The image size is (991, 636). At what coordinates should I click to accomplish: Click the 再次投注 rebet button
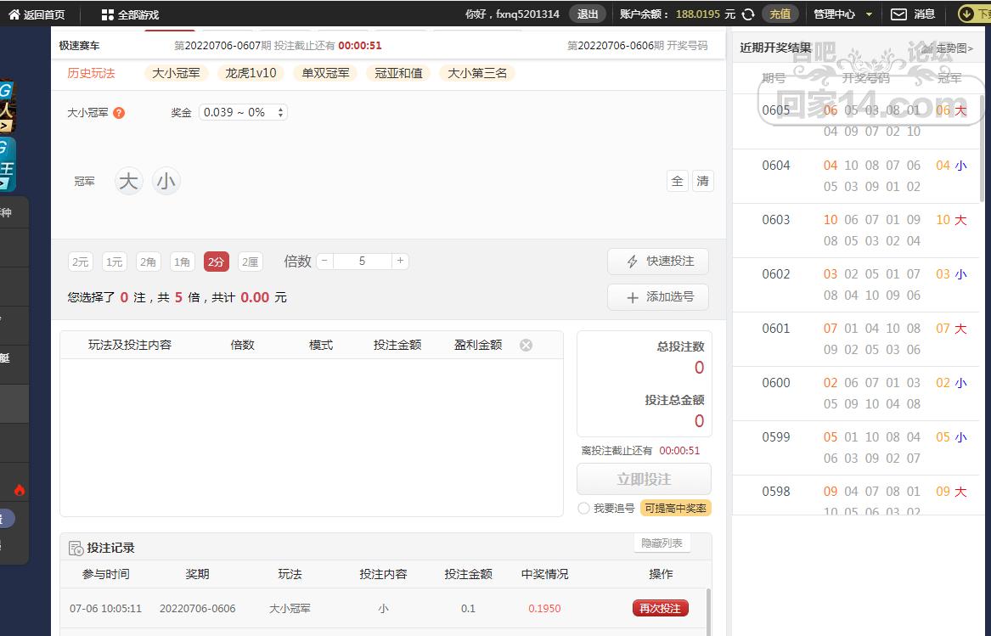click(660, 608)
